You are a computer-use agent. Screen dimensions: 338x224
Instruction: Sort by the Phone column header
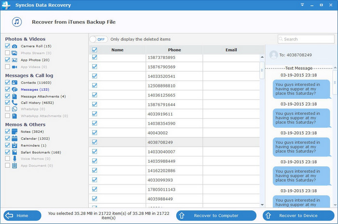(x=174, y=50)
